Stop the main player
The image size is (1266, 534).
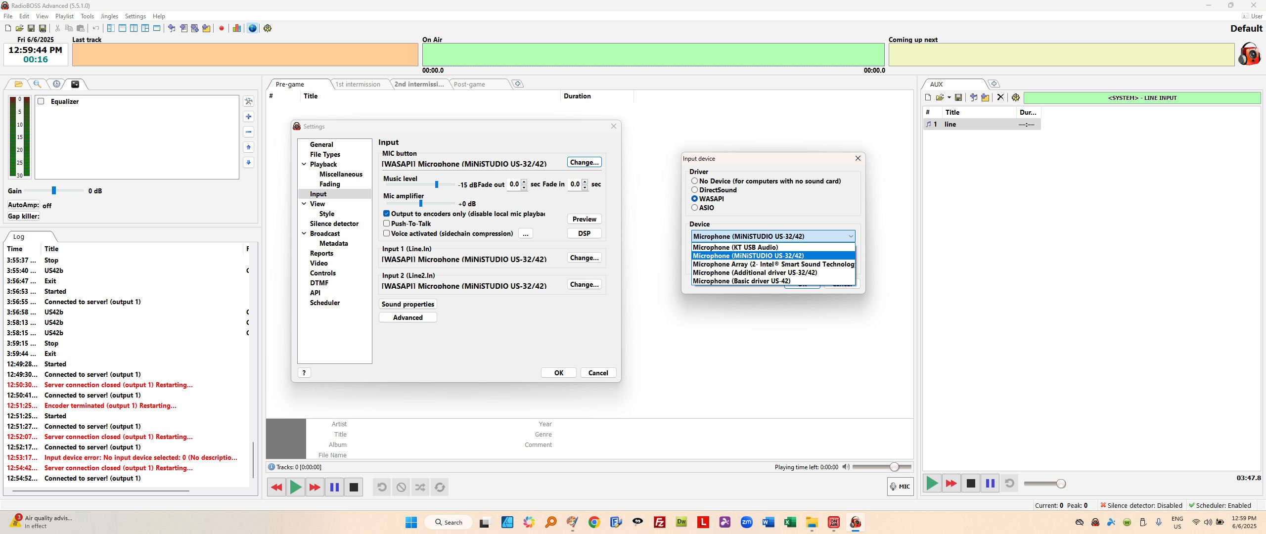[x=354, y=487]
